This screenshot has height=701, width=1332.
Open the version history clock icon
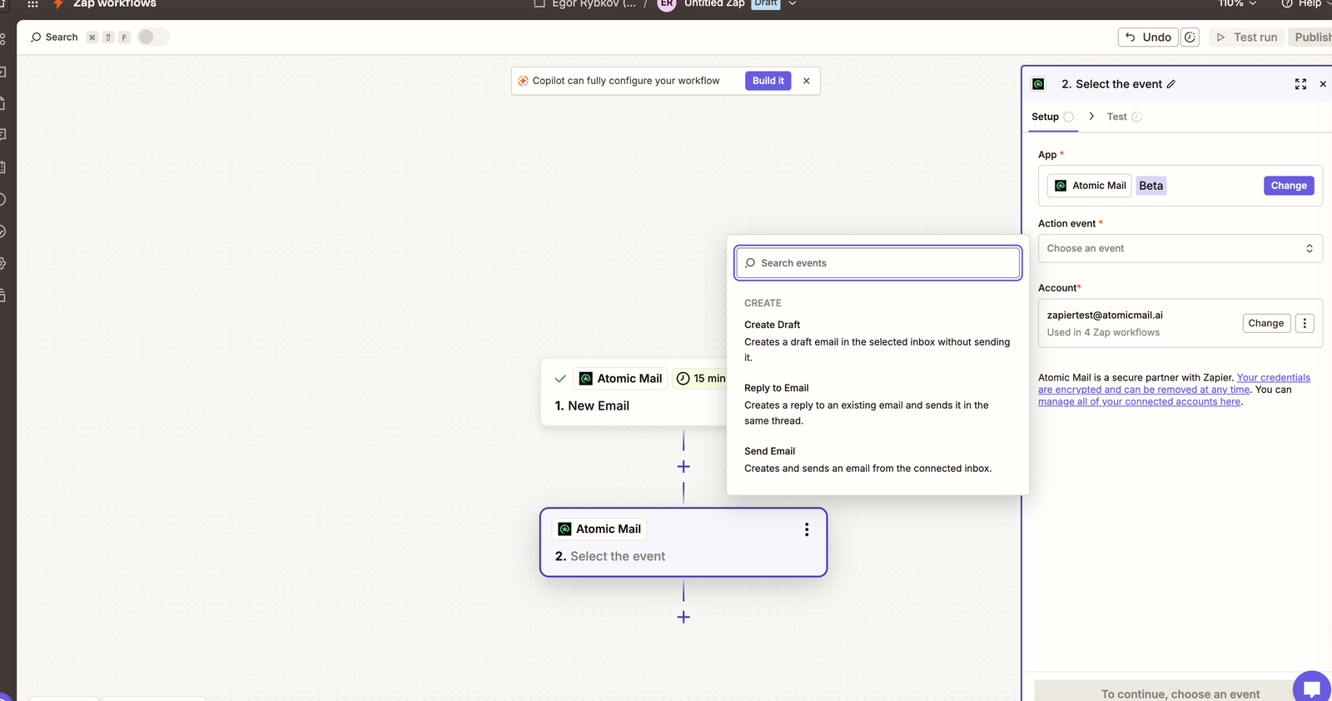click(1190, 37)
